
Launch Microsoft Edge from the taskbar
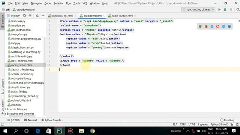(x=37, y=131)
